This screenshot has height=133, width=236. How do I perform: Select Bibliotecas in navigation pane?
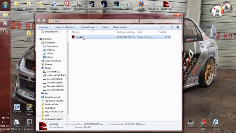coord(48,42)
